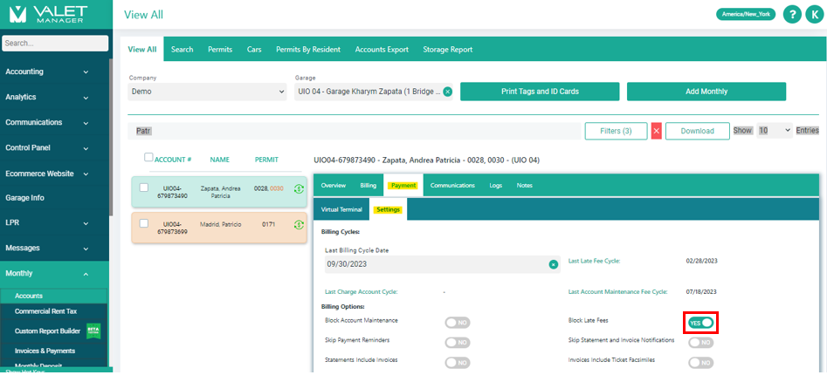Open the user profile K icon
Screen dimensions: 827x375
(x=814, y=15)
